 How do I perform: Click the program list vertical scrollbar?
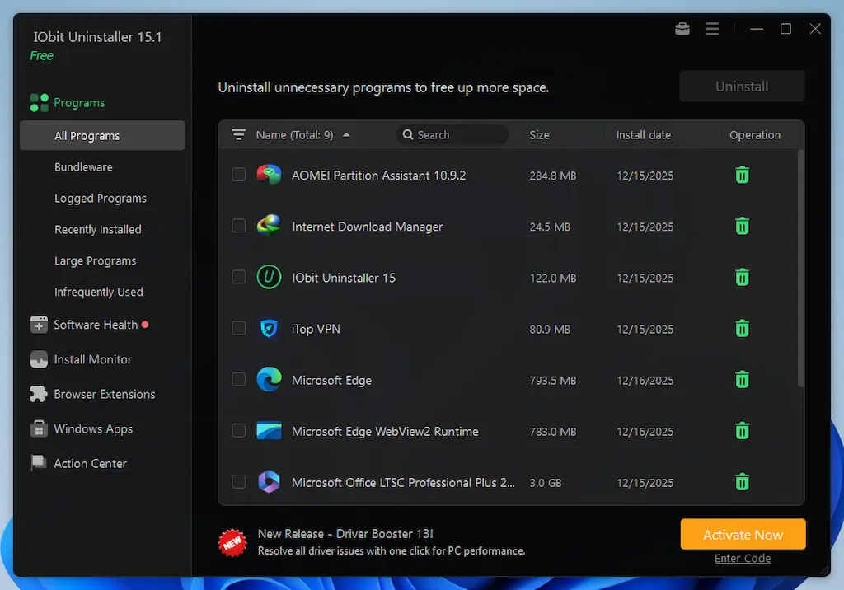[x=800, y=268]
